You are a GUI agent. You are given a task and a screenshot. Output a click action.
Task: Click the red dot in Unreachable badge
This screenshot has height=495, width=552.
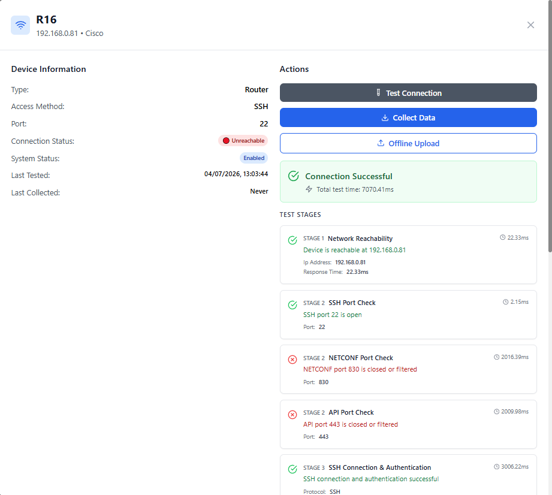[x=226, y=141]
